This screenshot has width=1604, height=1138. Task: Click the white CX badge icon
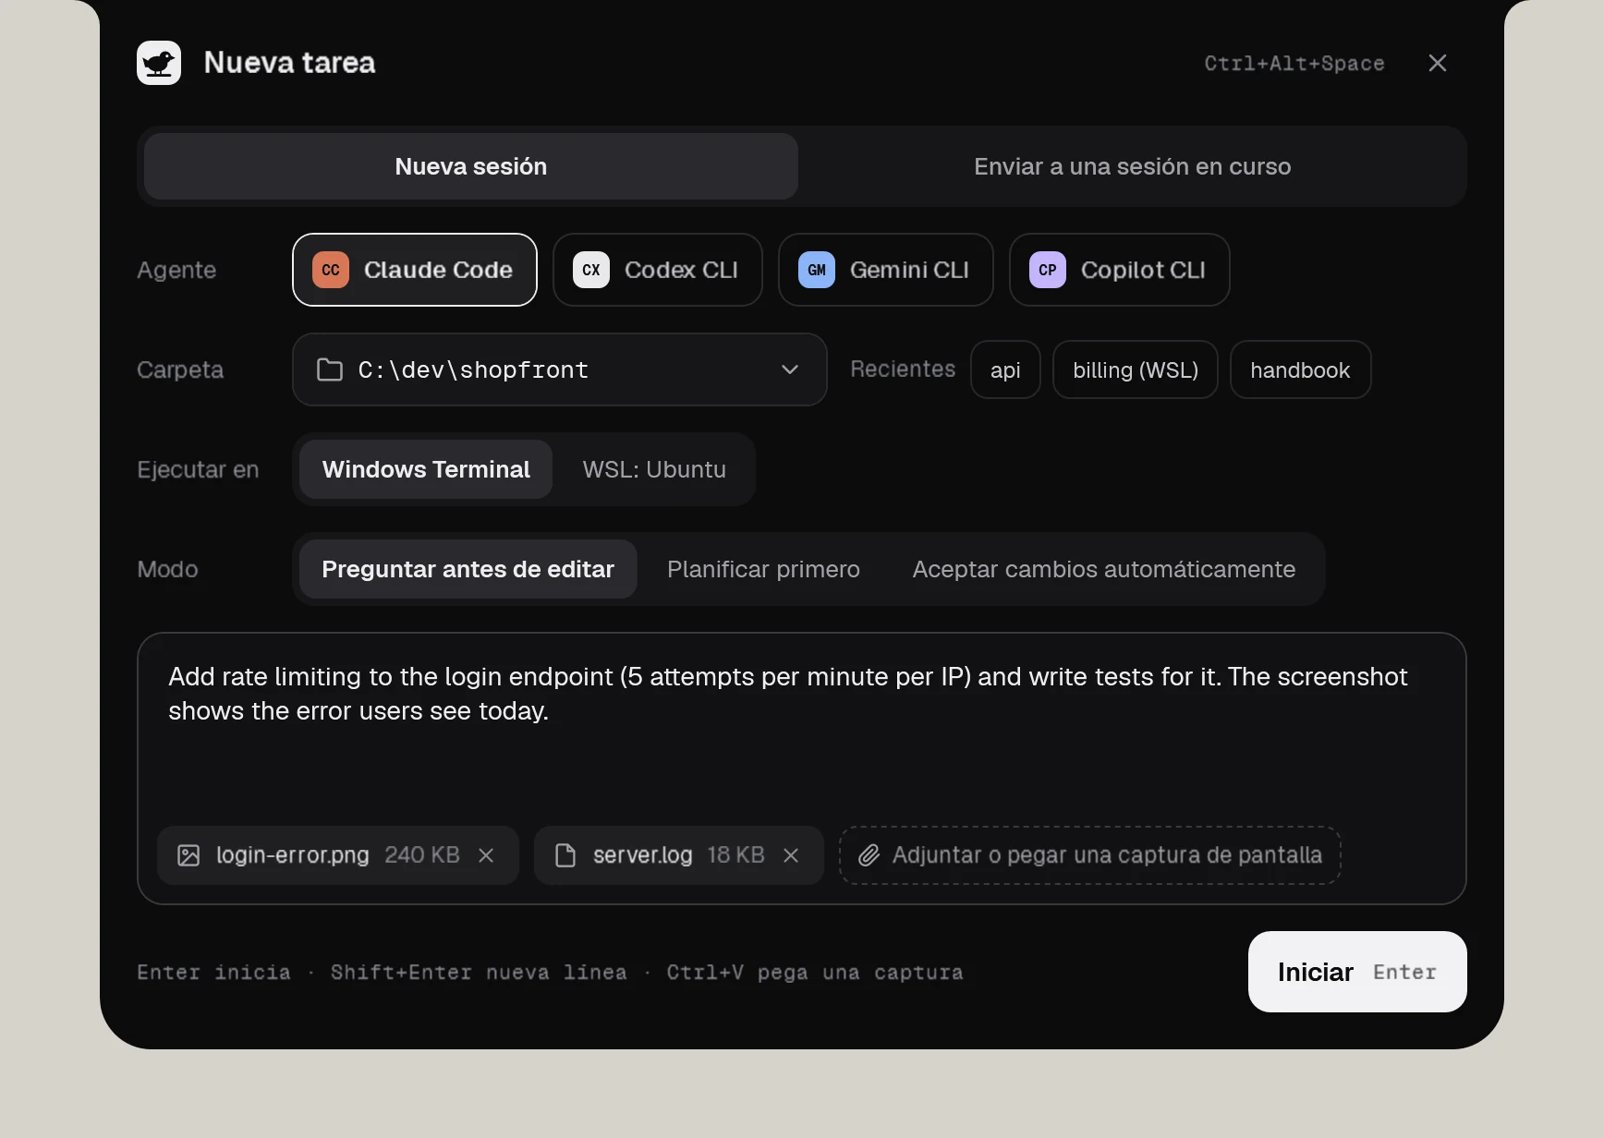coord(591,270)
